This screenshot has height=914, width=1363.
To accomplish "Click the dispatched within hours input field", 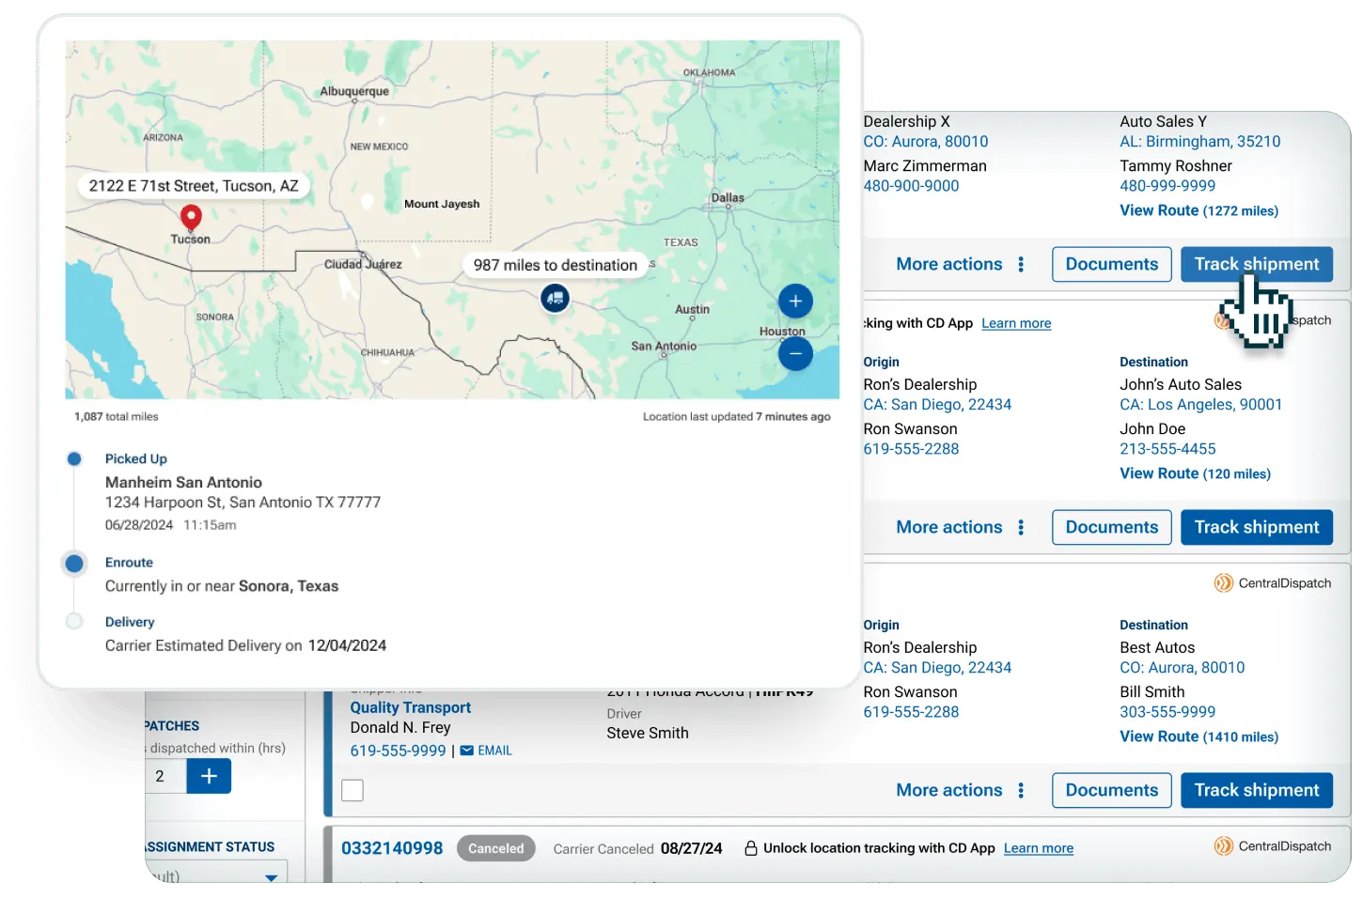I will pos(165,776).
